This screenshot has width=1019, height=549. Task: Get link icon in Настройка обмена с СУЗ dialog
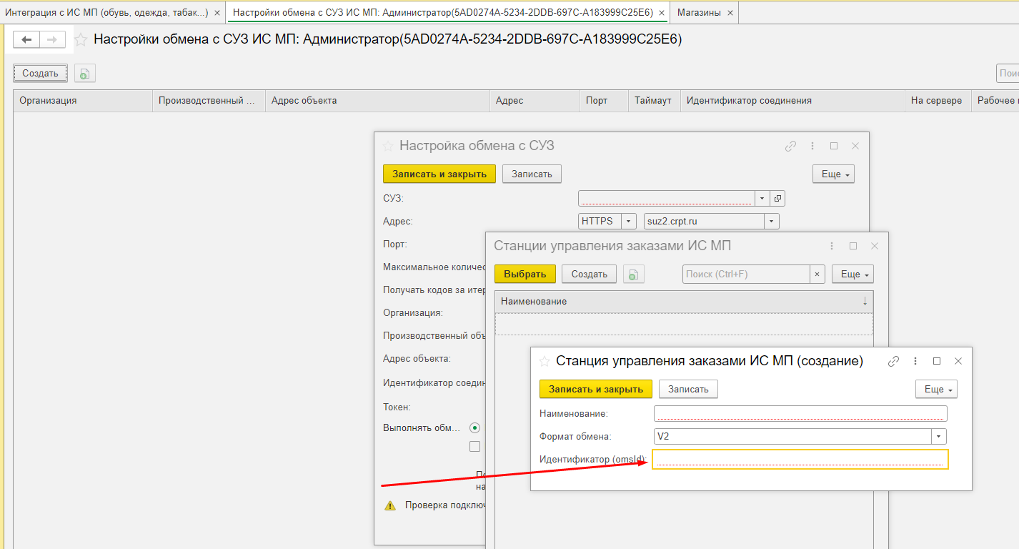click(x=790, y=146)
